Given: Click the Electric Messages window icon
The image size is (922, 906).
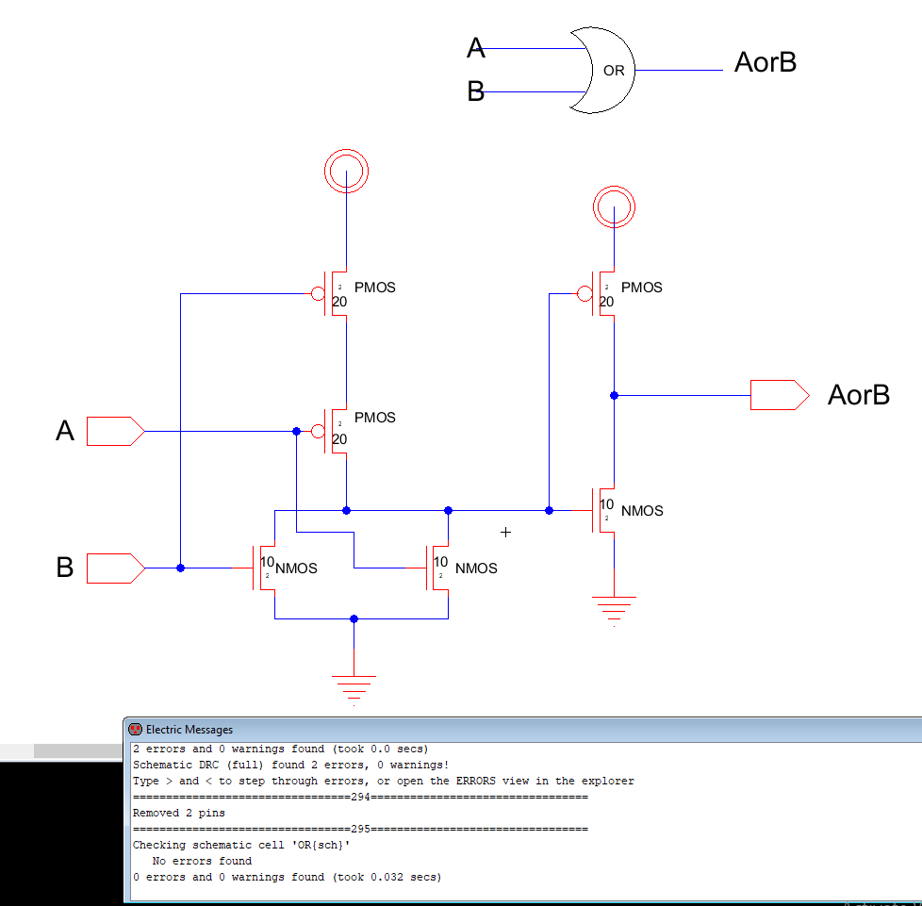Looking at the screenshot, I should 135,729.
